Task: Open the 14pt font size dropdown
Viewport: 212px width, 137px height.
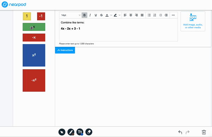Action: [x=71, y=15]
